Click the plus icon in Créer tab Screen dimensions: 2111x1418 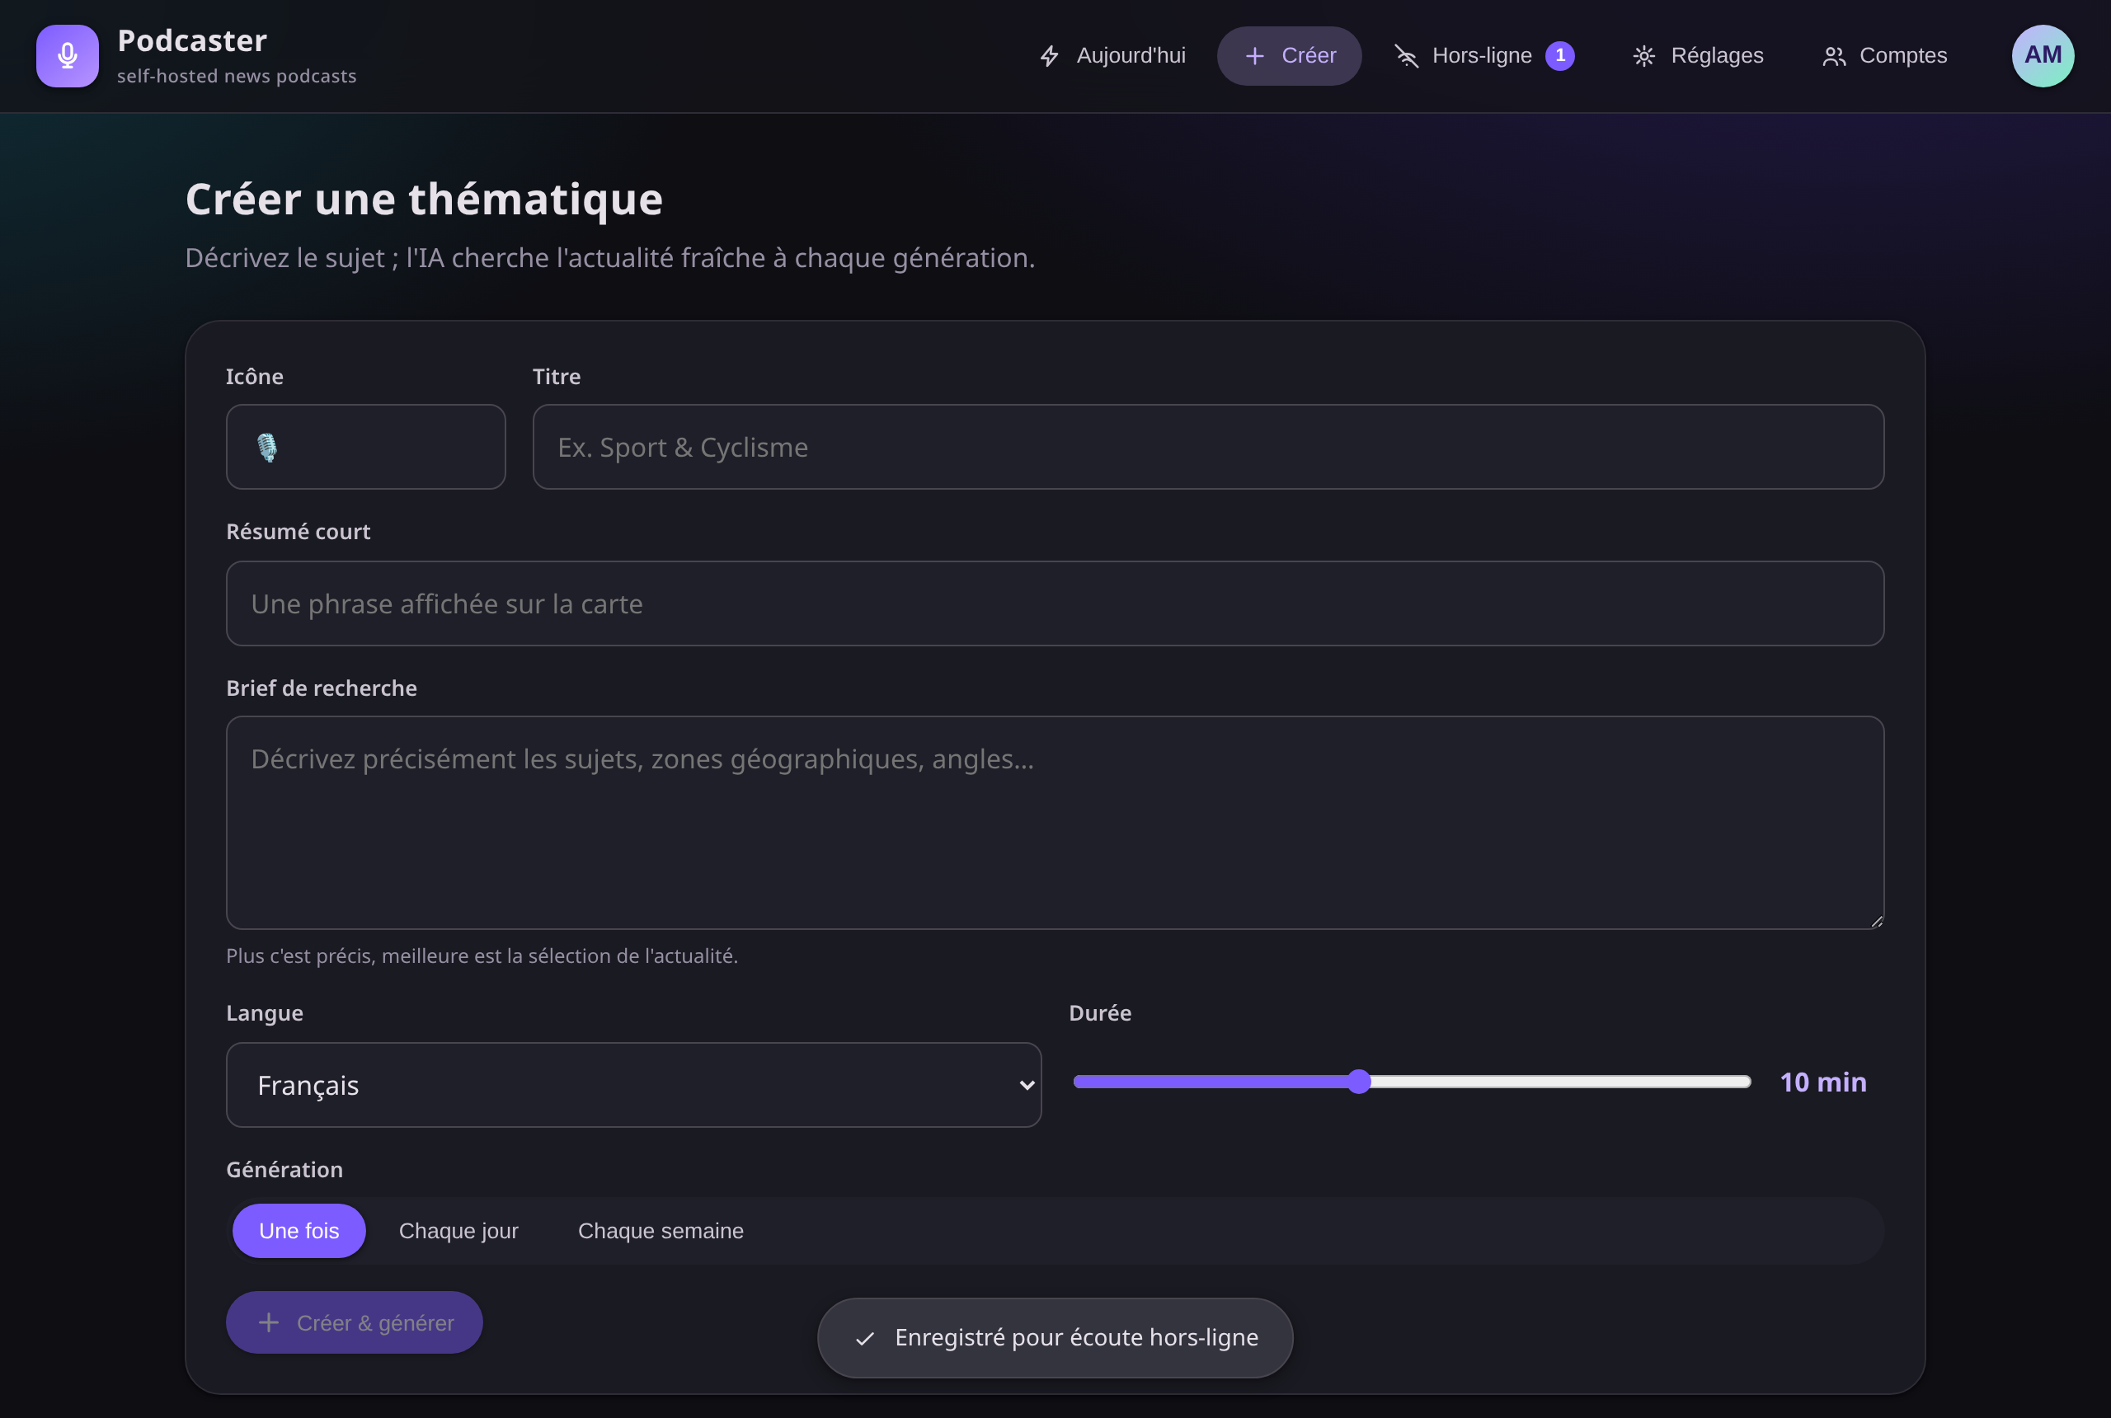pos(1254,56)
